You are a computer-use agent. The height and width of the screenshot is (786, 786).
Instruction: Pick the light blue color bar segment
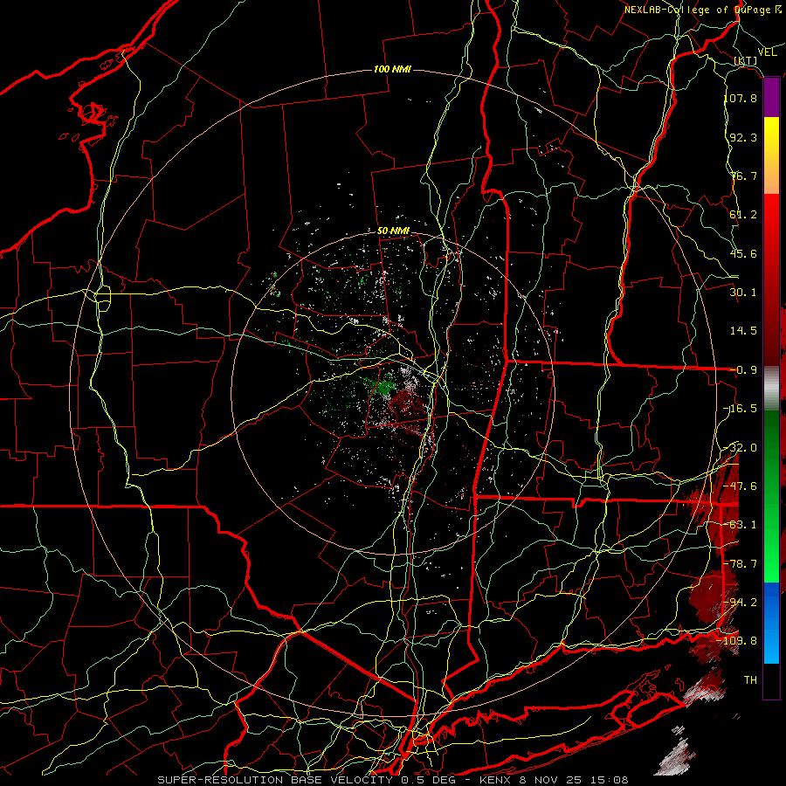[x=771, y=646]
